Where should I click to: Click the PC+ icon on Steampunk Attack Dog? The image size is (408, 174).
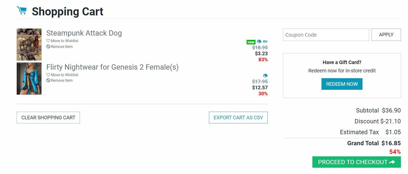[x=265, y=42]
